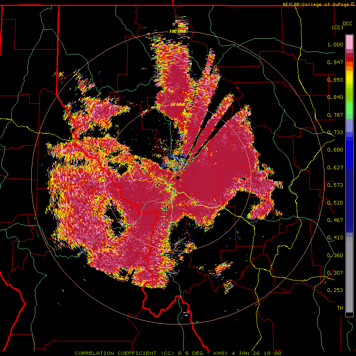Select the 0.840 scale value
Image resolution: width=356 pixels, height=356 pixels.
[335, 97]
